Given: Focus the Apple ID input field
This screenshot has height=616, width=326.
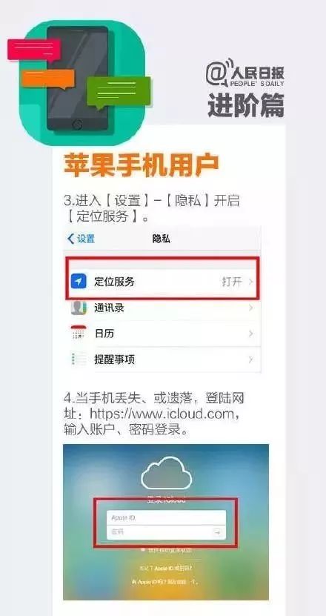Looking at the screenshot, I should [166, 517].
